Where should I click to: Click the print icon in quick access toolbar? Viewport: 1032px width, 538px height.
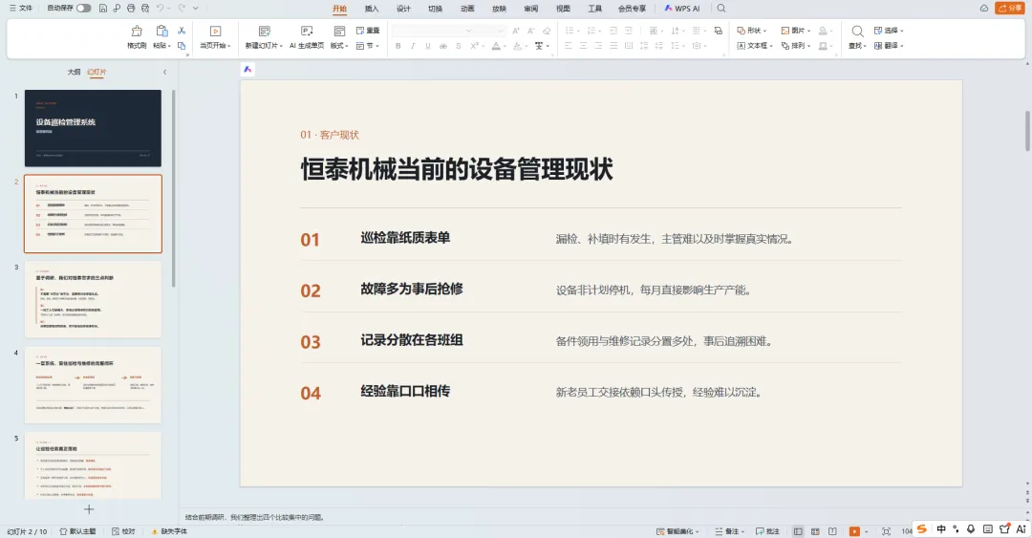point(131,8)
